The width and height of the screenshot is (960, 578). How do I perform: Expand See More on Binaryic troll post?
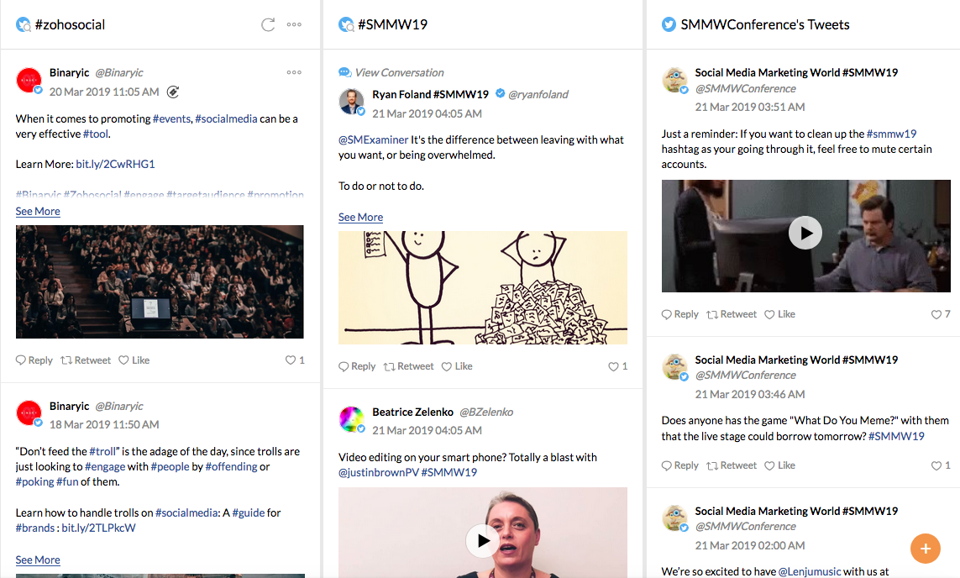38,560
